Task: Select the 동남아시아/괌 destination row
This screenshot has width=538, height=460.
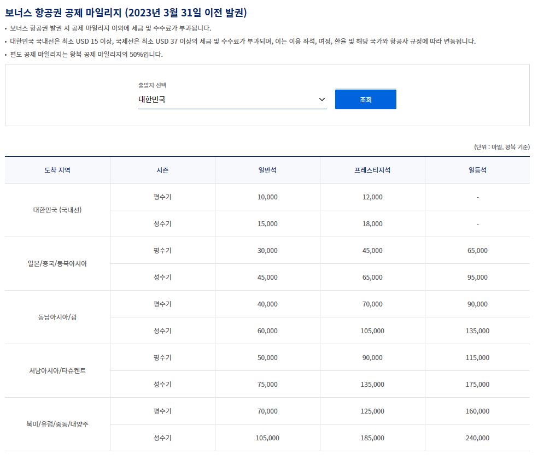Action: click(x=57, y=317)
